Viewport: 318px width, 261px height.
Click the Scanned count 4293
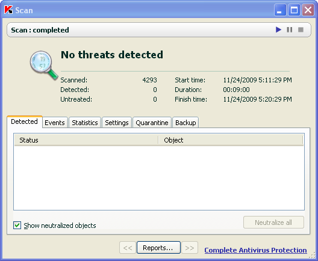[150, 80]
